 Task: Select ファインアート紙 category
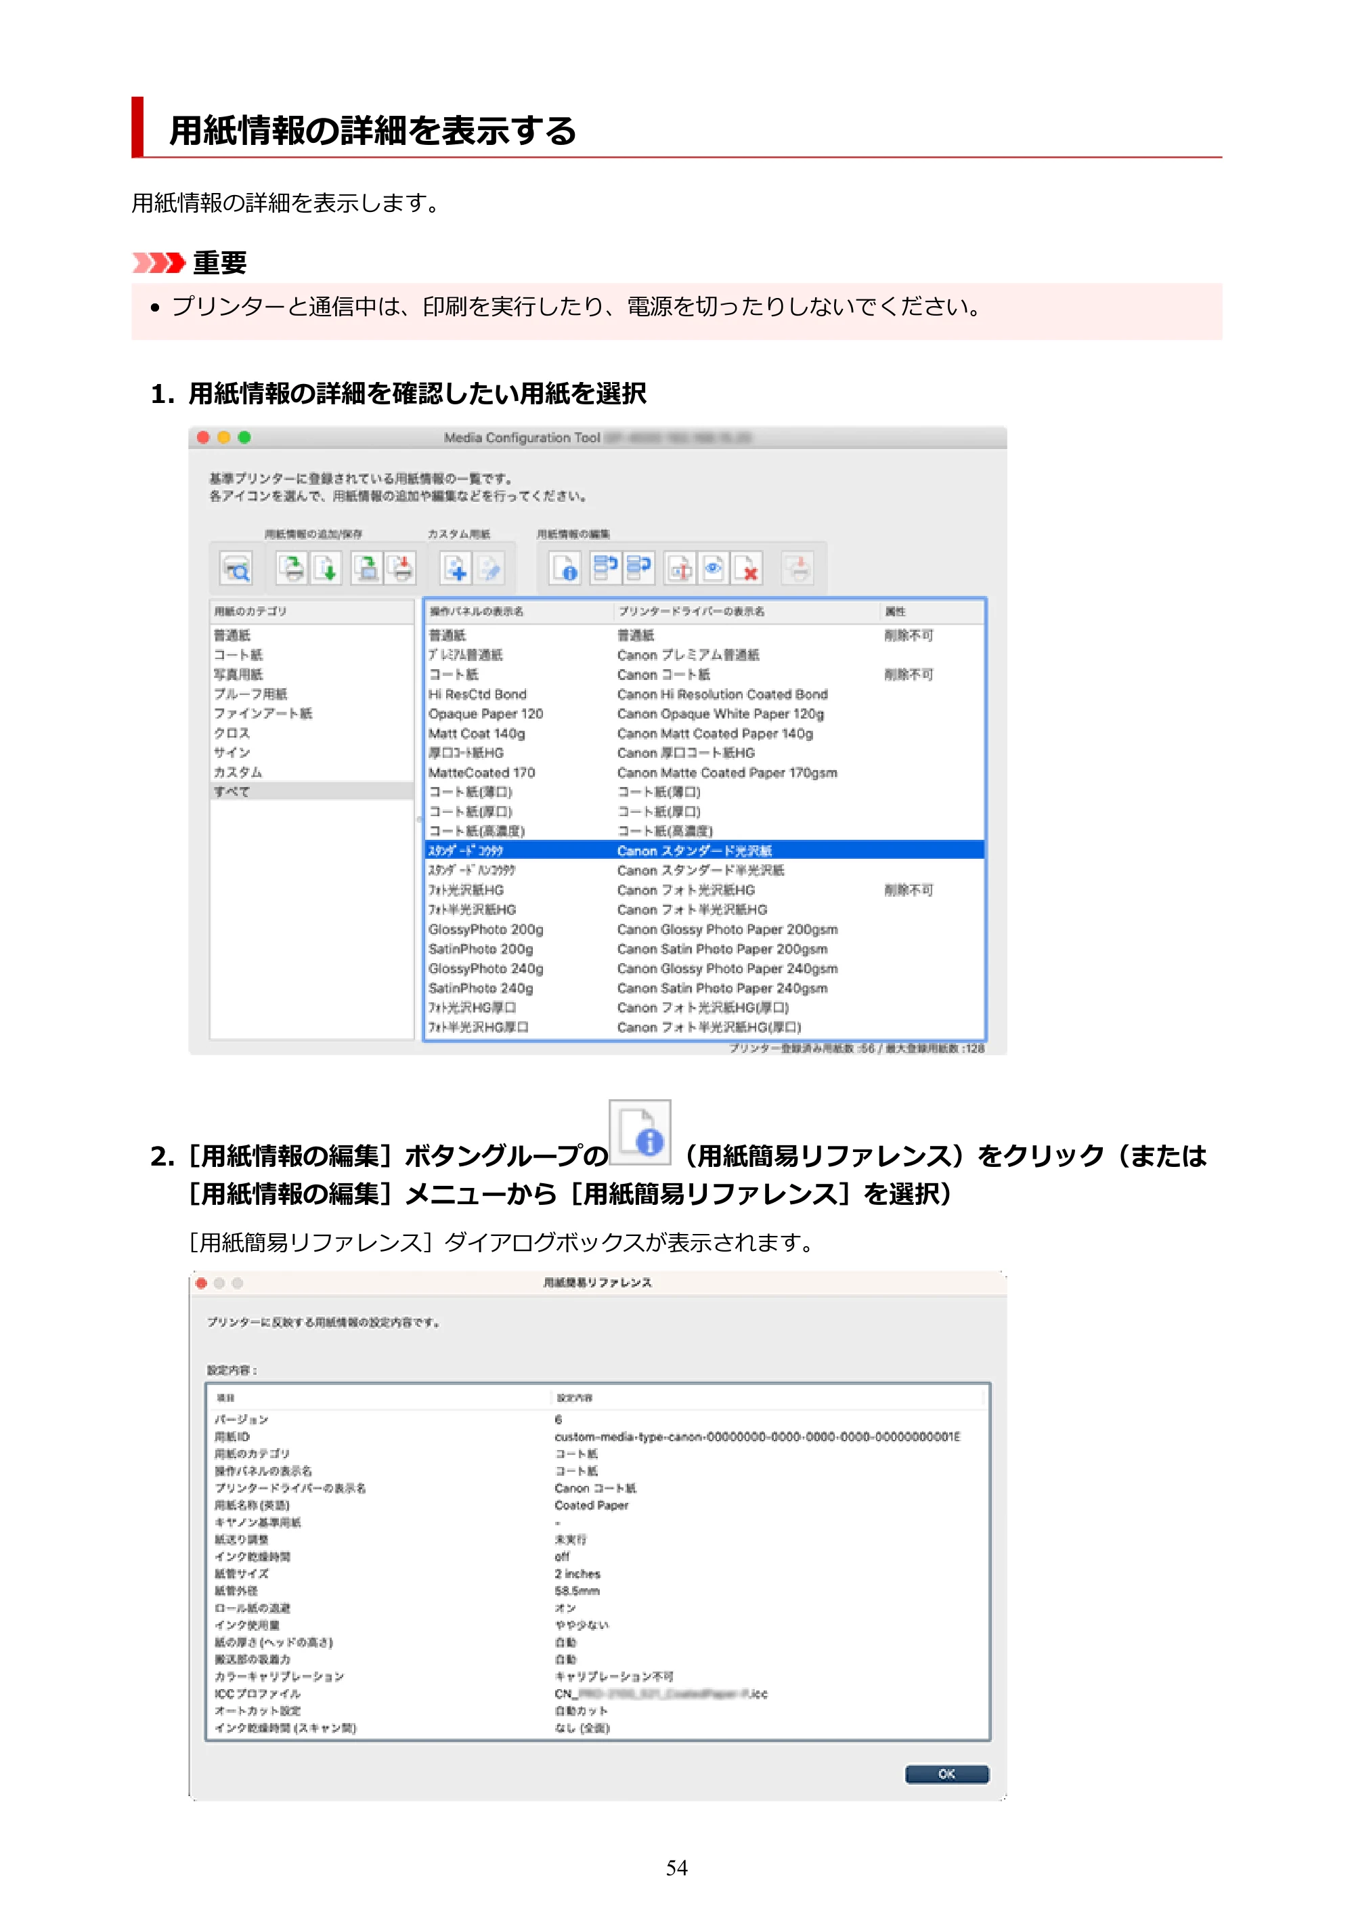click(311, 713)
